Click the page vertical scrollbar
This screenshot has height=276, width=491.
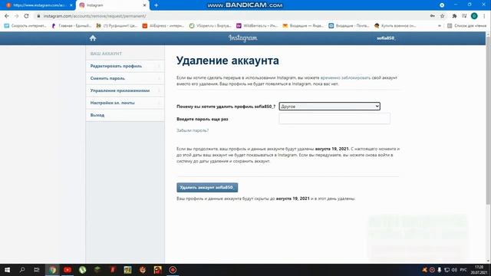coord(488,120)
